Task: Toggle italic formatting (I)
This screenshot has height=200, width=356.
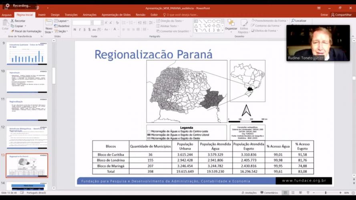Action: (80, 30)
